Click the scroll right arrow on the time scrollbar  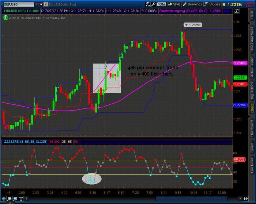[x=240, y=199]
